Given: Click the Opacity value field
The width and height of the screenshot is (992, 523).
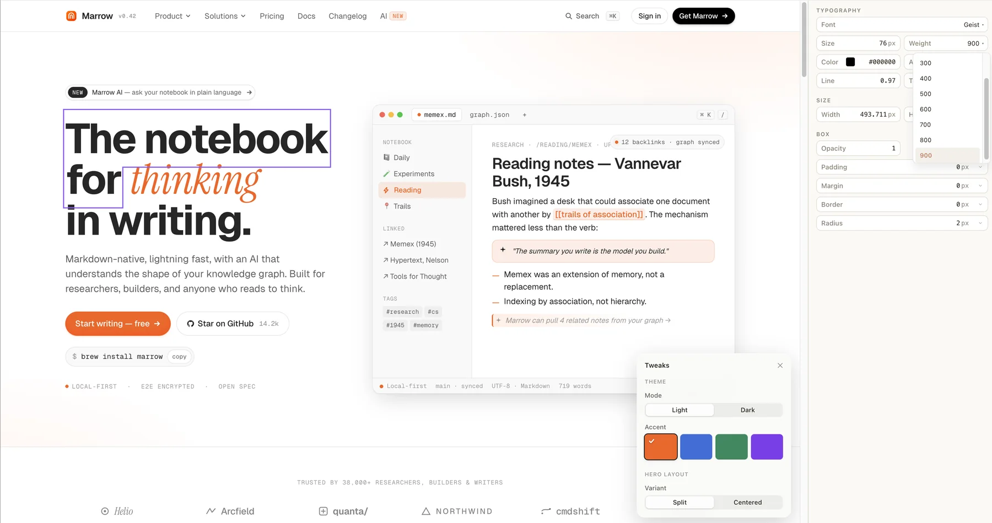Looking at the screenshot, I should pyautogui.click(x=859, y=149).
